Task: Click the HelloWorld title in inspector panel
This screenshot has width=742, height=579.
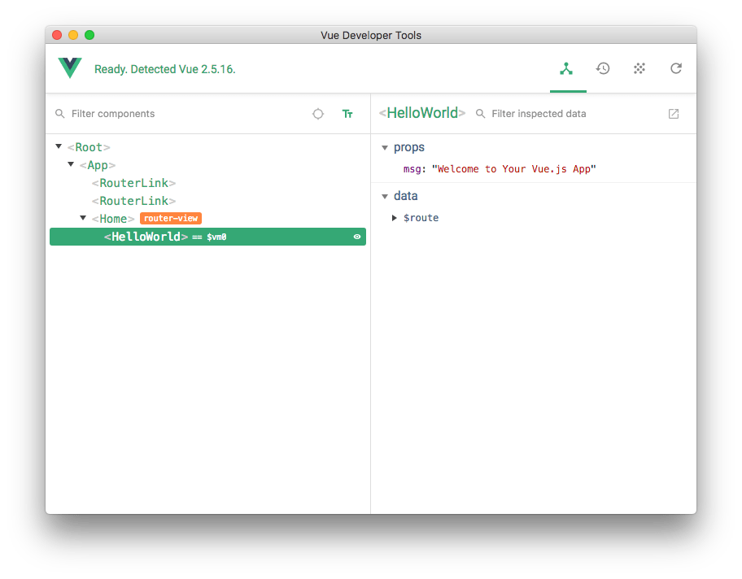Action: (x=421, y=113)
